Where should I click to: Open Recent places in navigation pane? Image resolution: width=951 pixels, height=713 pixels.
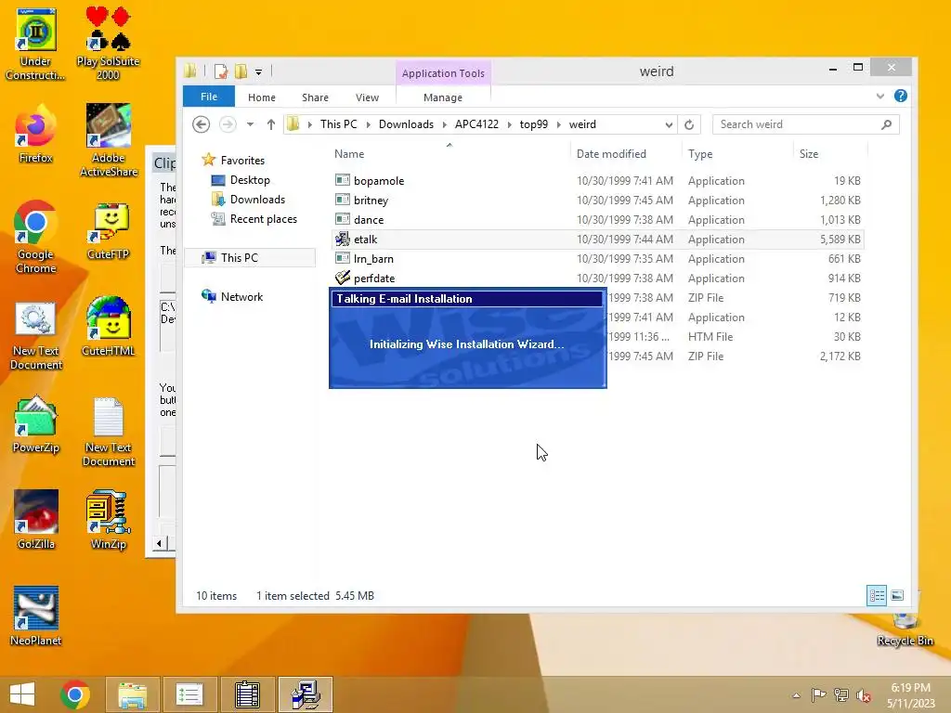coord(263,219)
